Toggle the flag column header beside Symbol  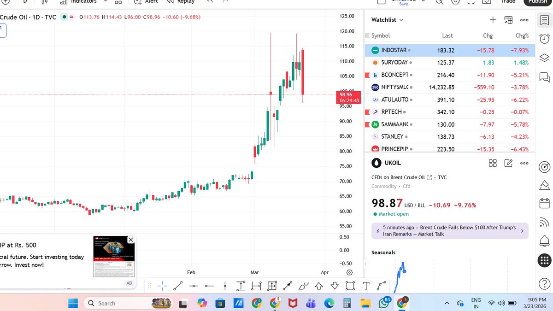pos(367,35)
